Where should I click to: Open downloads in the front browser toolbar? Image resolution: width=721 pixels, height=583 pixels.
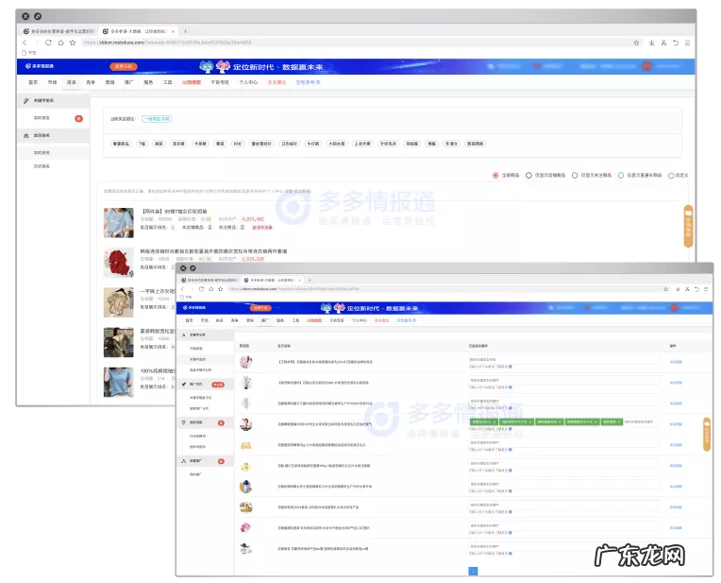coord(678,289)
